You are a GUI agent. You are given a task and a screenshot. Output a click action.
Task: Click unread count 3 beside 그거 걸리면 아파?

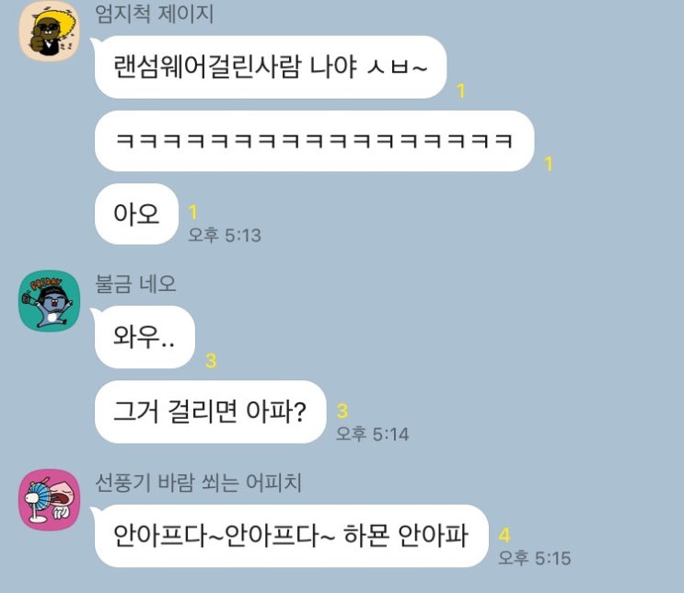(x=342, y=411)
